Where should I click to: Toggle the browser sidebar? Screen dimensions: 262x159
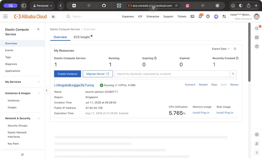pyautogui.click(x=24, y=6)
